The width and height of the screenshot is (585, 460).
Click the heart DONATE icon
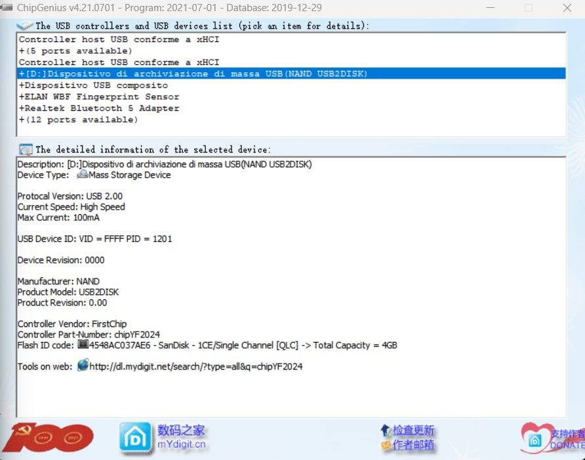(536, 438)
